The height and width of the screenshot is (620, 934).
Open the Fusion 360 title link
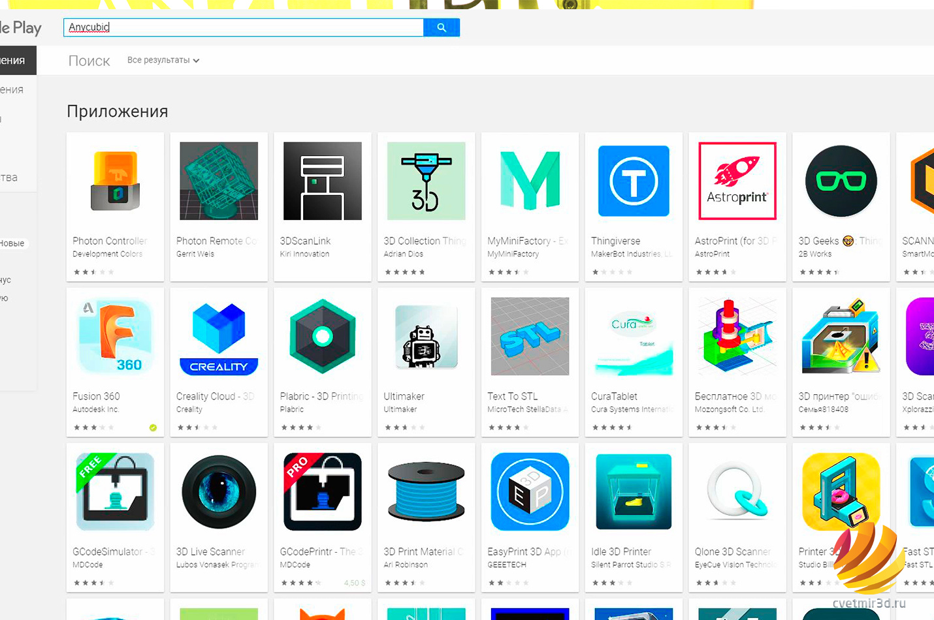pos(96,396)
